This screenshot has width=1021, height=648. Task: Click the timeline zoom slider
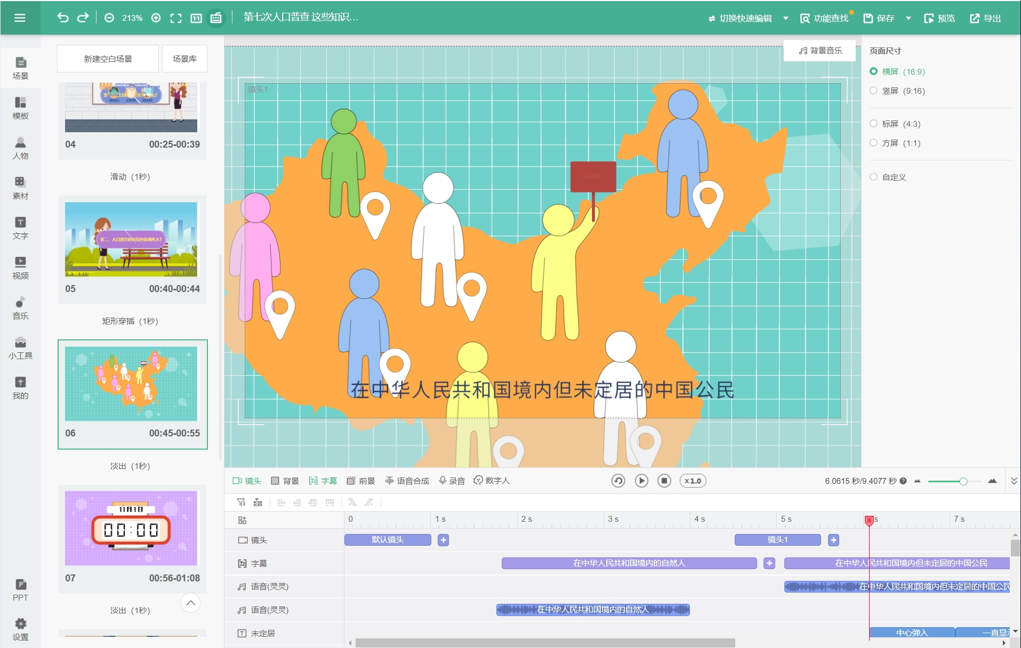coord(954,481)
